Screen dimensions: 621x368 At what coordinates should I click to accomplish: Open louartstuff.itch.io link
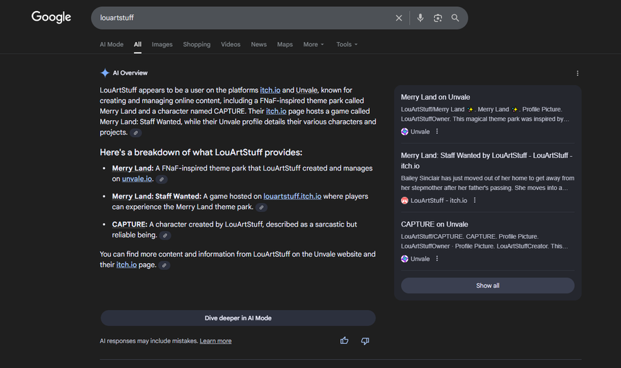[x=293, y=197]
